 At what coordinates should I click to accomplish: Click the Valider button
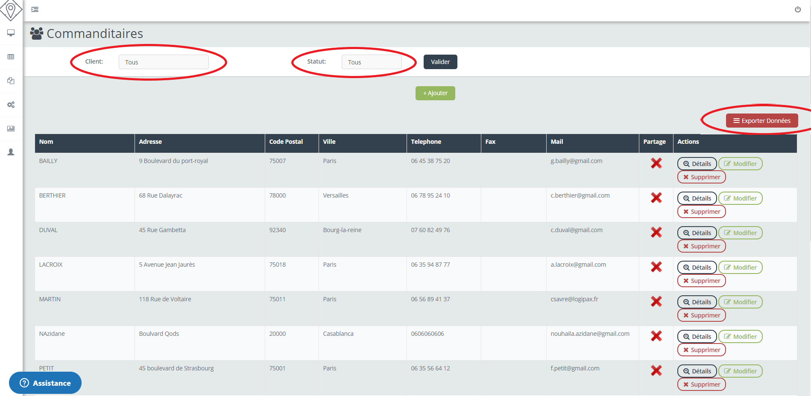[440, 62]
